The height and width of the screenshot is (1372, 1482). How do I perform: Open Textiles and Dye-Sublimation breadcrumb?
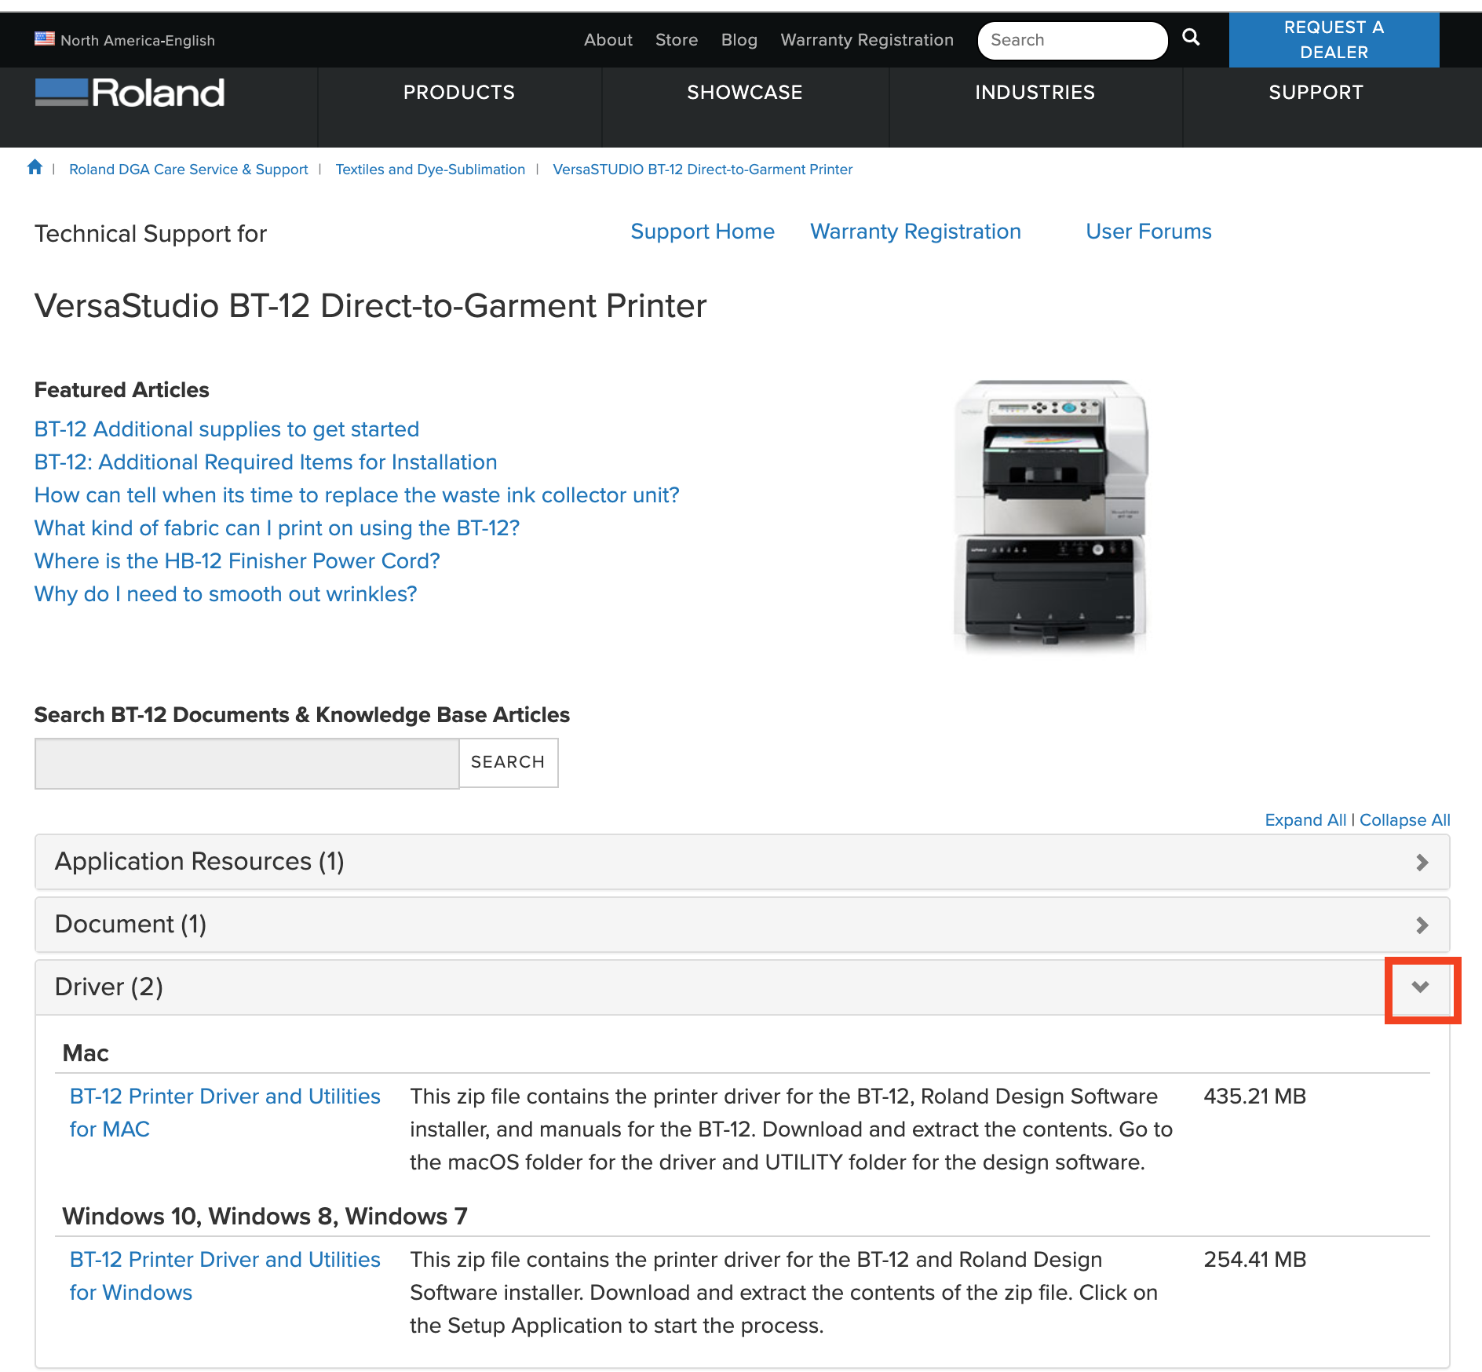tap(430, 170)
